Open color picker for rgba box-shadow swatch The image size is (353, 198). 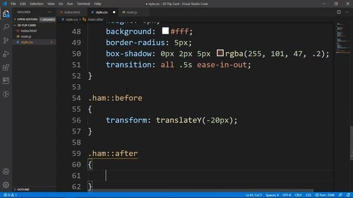[x=220, y=53]
